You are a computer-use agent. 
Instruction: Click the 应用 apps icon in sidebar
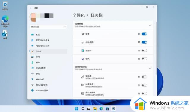pyautogui.click(x=32, y=57)
